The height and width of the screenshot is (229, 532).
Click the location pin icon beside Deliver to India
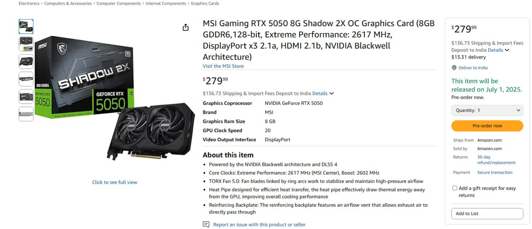click(x=454, y=68)
